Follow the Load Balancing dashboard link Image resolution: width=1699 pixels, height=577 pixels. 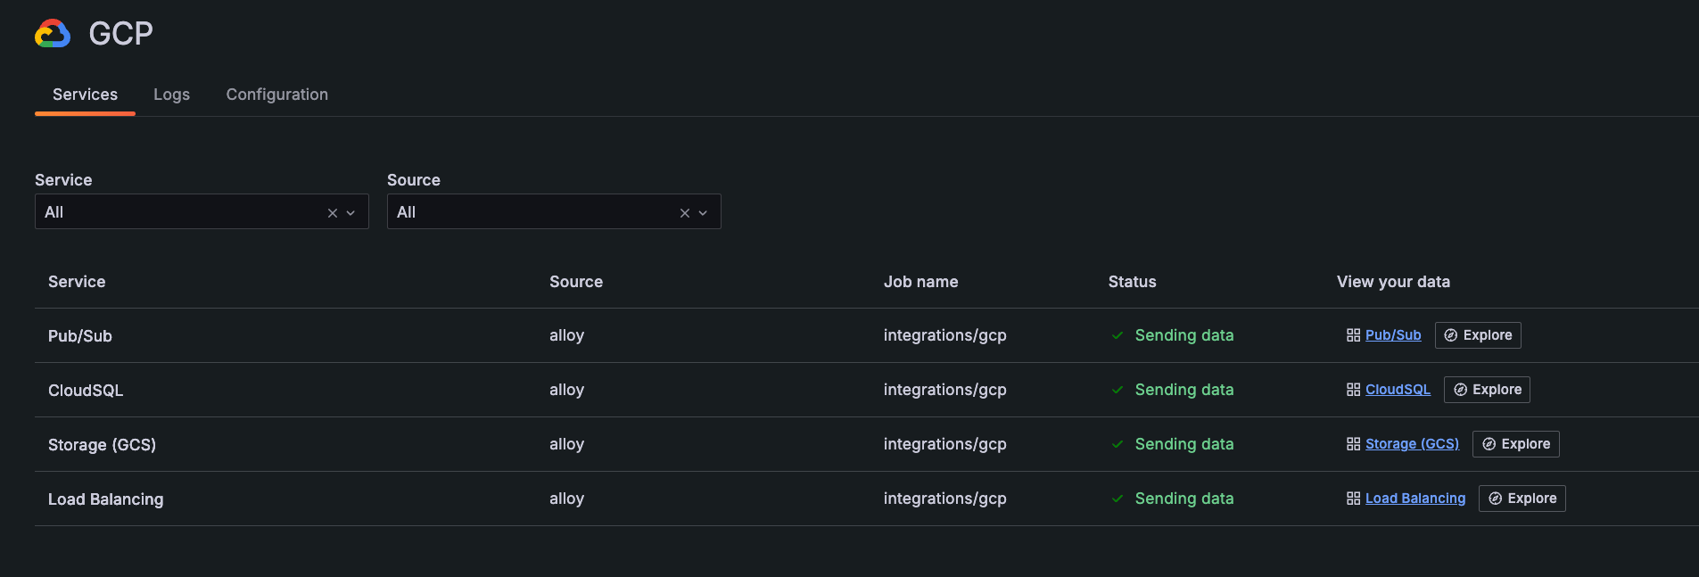coord(1415,499)
